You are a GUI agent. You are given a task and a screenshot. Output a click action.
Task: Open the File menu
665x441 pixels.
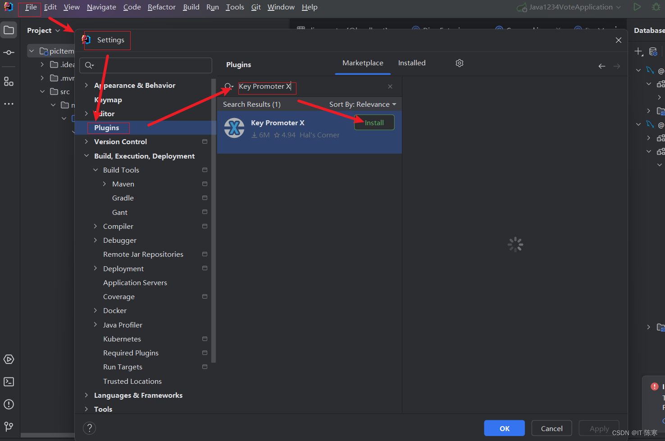click(31, 7)
